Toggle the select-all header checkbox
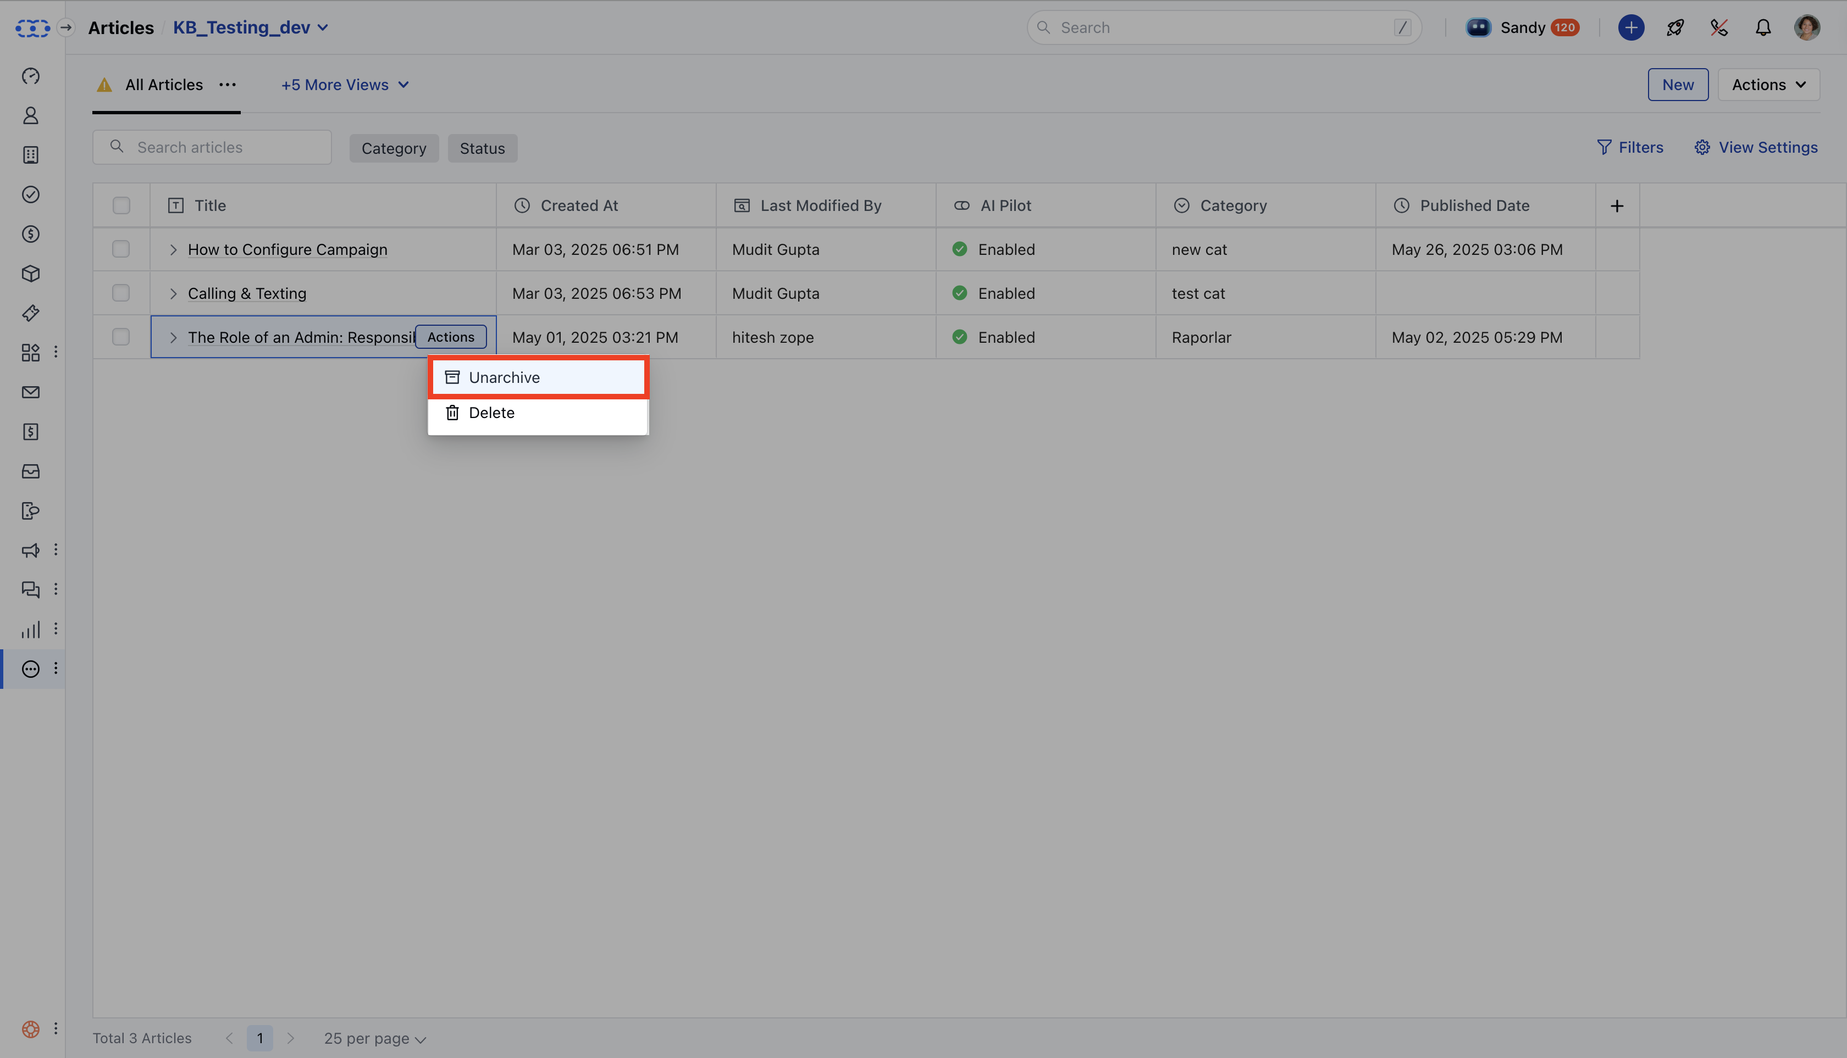This screenshot has width=1847, height=1058. pyautogui.click(x=121, y=205)
